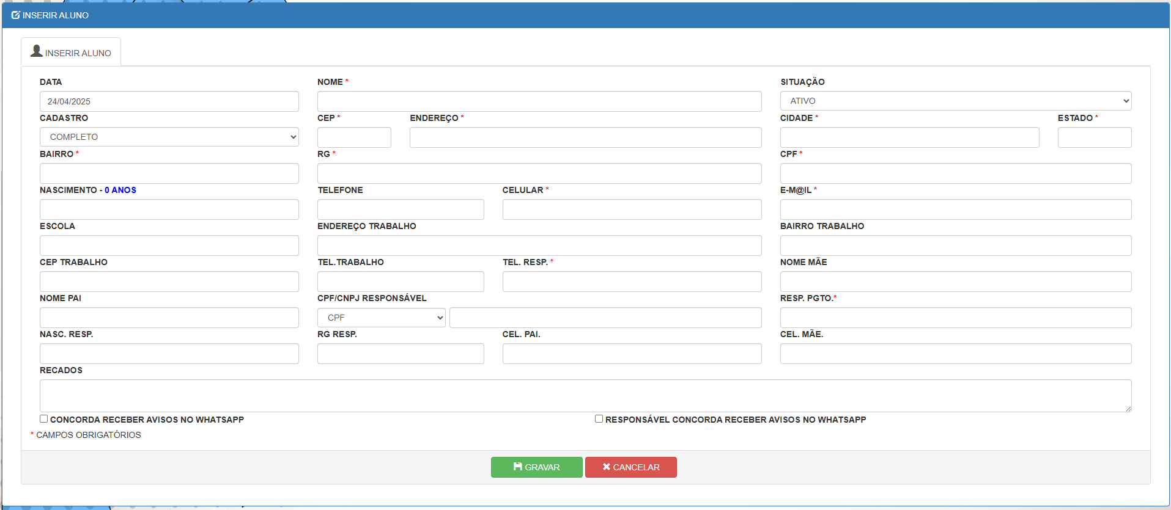Click the floppy disk icon on Gravar
This screenshot has width=1171, height=510.
[x=517, y=467]
